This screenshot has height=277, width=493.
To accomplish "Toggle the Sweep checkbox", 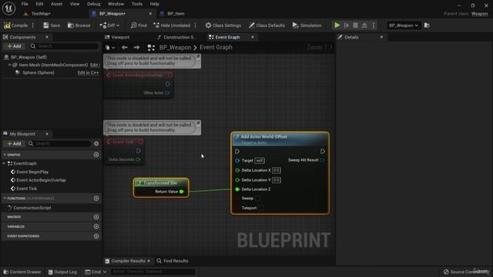I will pyautogui.click(x=257, y=199).
